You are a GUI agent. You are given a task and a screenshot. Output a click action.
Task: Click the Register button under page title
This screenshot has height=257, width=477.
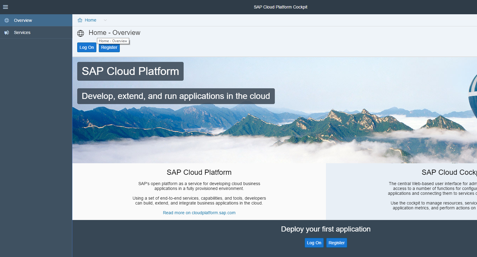pos(109,47)
